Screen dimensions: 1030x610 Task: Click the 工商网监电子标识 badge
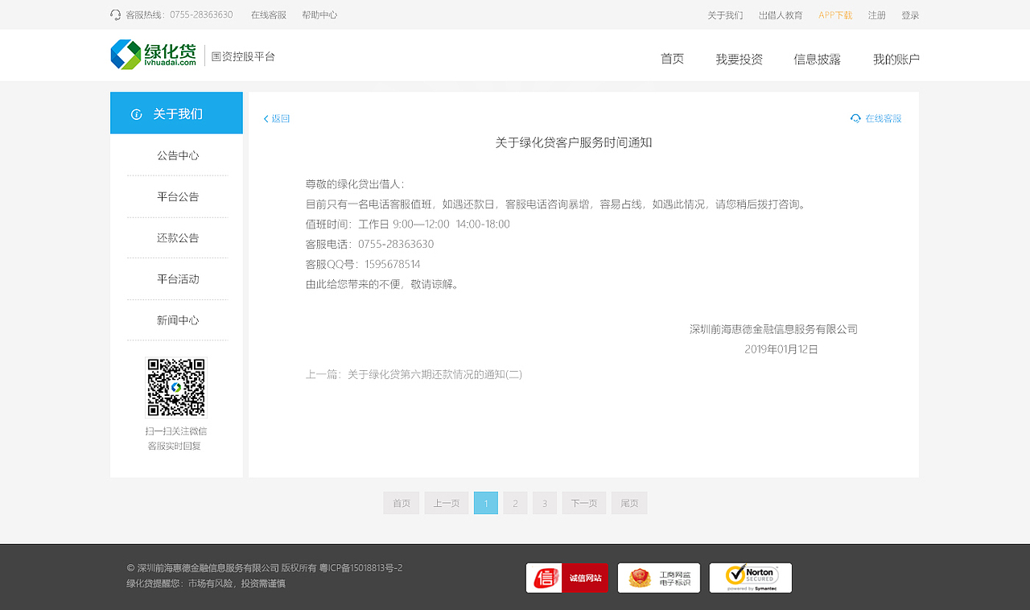click(x=658, y=578)
